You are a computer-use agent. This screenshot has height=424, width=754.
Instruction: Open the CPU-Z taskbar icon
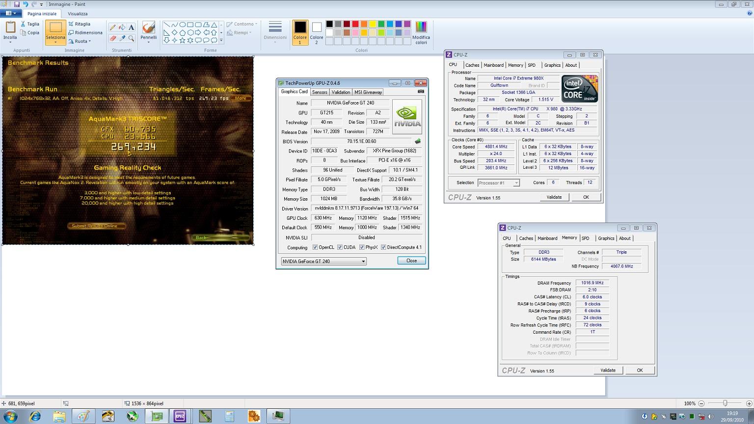coord(180,416)
